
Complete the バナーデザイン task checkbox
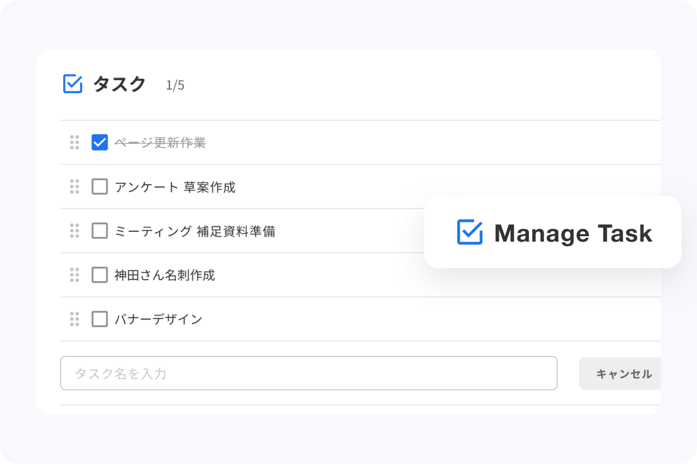click(x=100, y=319)
